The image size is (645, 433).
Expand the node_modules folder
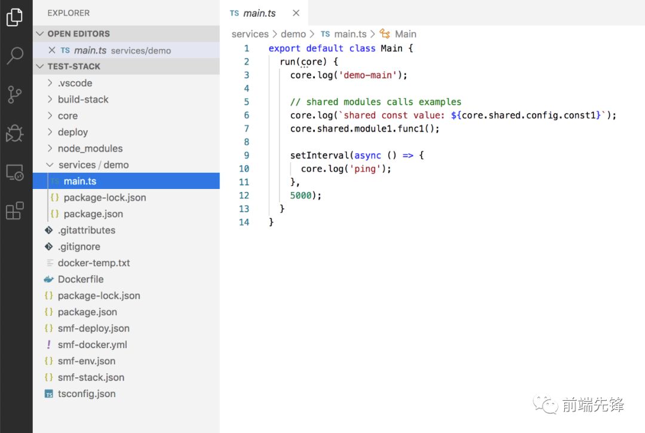[90, 148]
